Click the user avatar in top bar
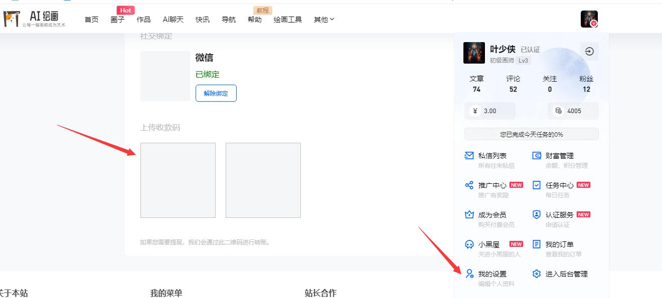Image resolution: width=662 pixels, height=298 pixels. coord(589,19)
